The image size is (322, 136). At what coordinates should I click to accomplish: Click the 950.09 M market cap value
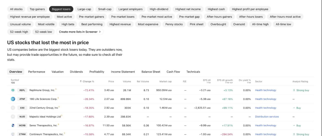point(164,90)
